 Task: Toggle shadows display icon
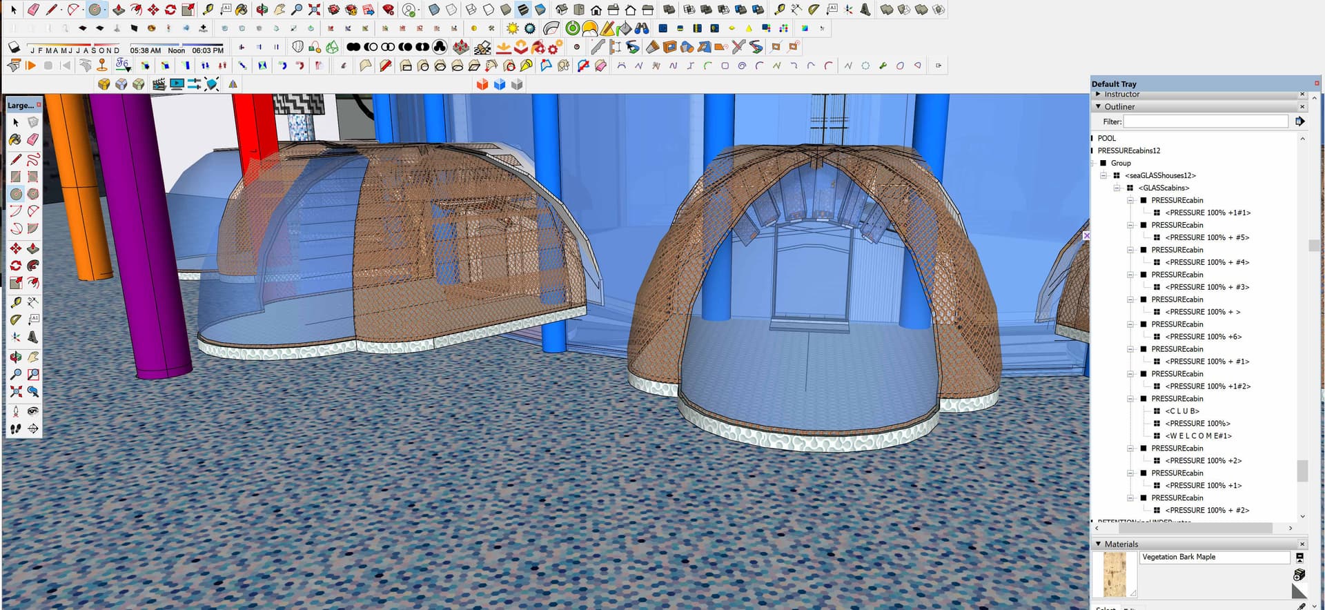(14, 47)
